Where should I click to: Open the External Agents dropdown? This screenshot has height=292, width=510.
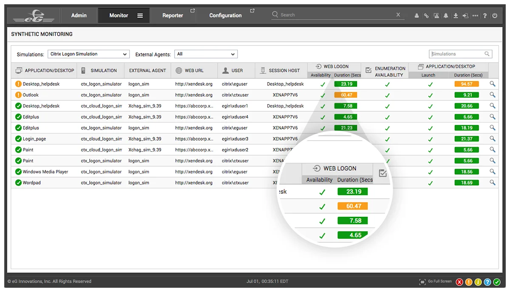206,54
